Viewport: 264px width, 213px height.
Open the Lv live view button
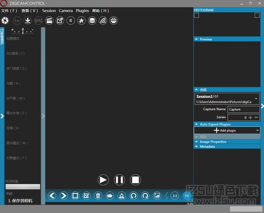[x=17, y=21]
